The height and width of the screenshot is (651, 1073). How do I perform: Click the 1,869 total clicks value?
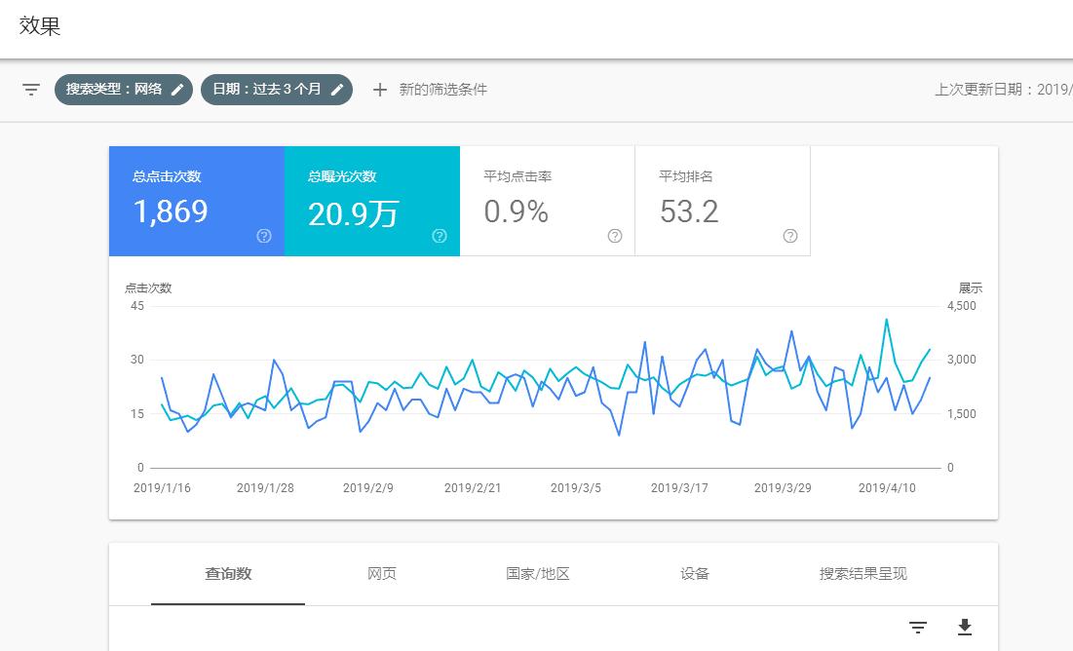(x=171, y=211)
